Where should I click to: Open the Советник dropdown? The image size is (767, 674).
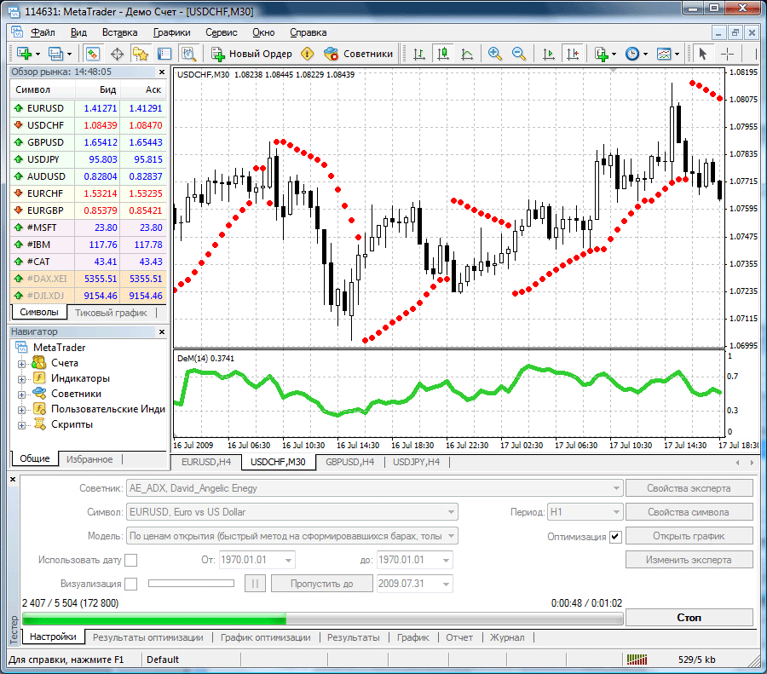(616, 488)
